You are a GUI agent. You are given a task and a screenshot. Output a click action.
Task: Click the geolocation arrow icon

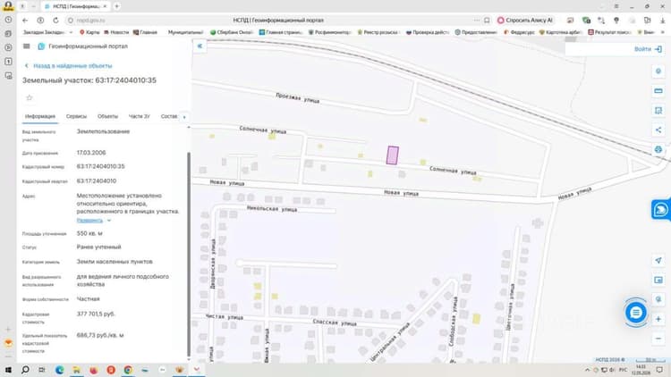(658, 260)
